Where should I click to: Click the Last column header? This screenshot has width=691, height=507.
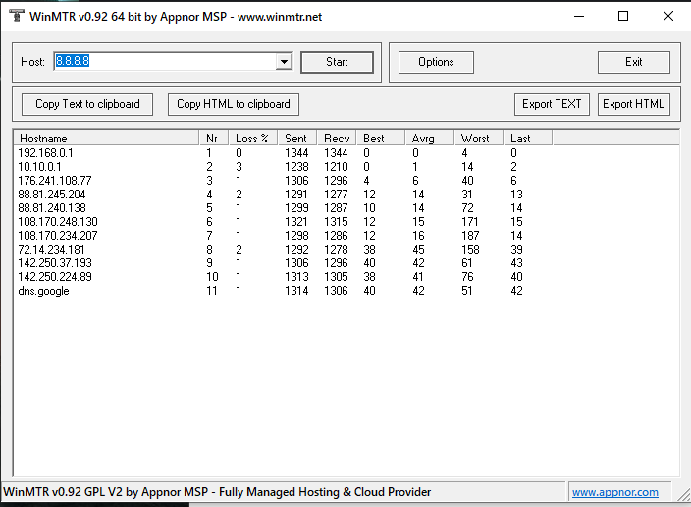coord(528,139)
